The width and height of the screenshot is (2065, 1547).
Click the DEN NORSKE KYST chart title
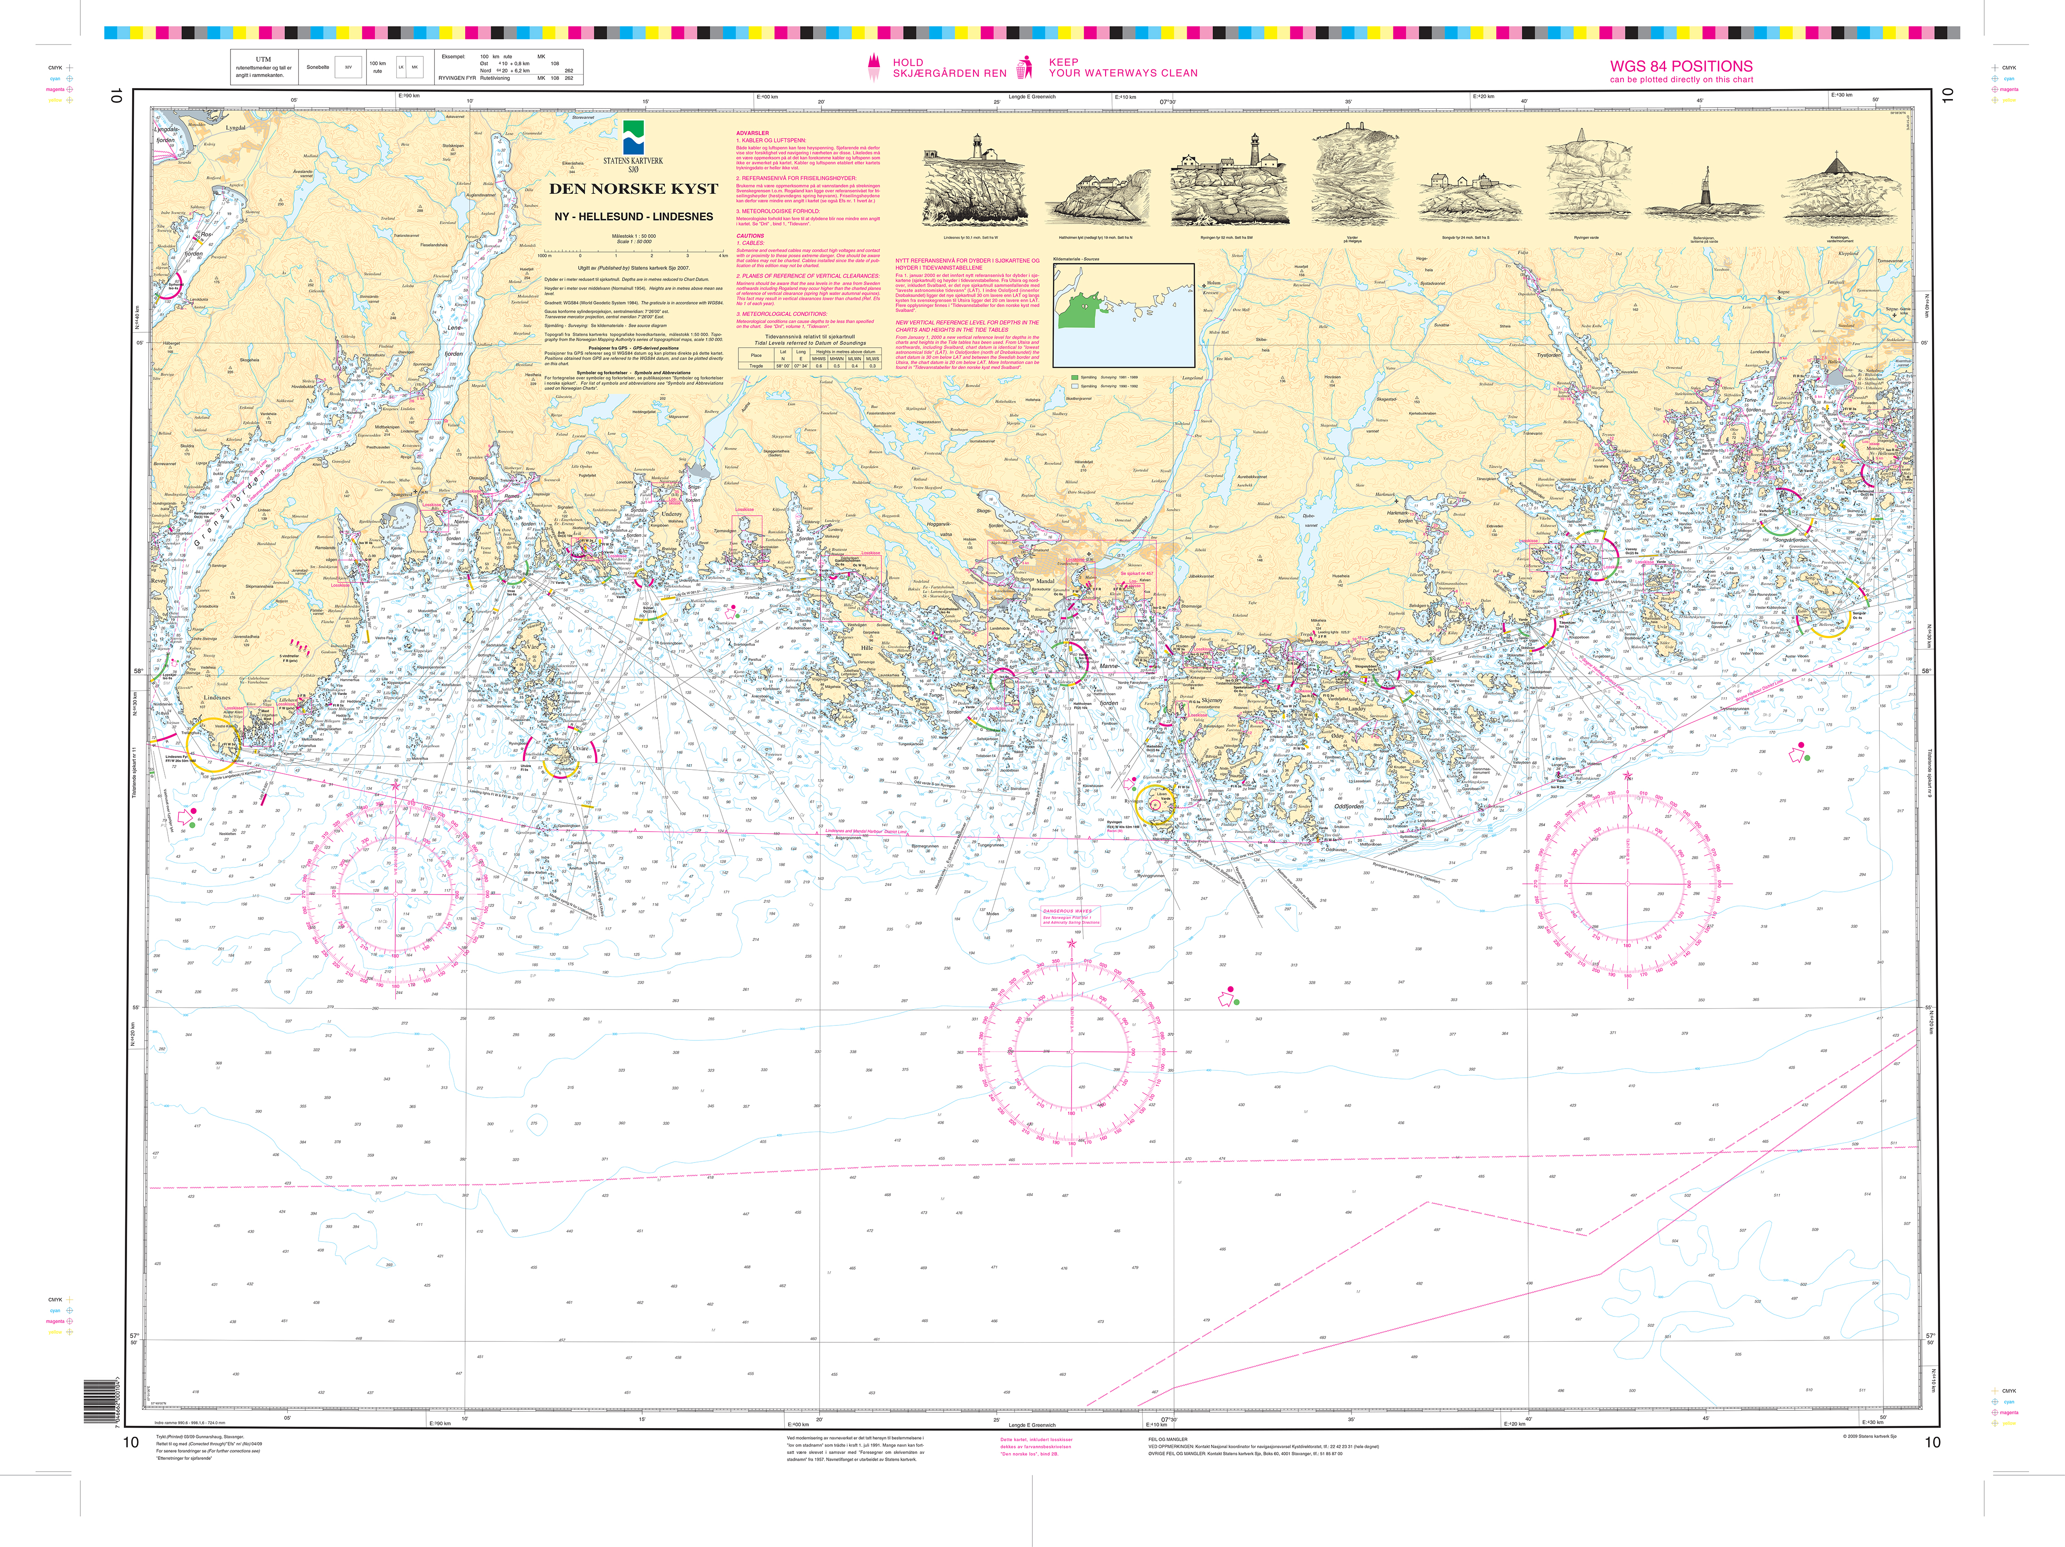click(x=633, y=188)
